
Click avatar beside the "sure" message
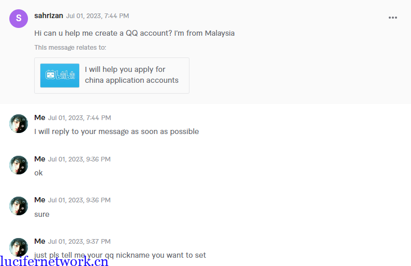pyautogui.click(x=19, y=206)
